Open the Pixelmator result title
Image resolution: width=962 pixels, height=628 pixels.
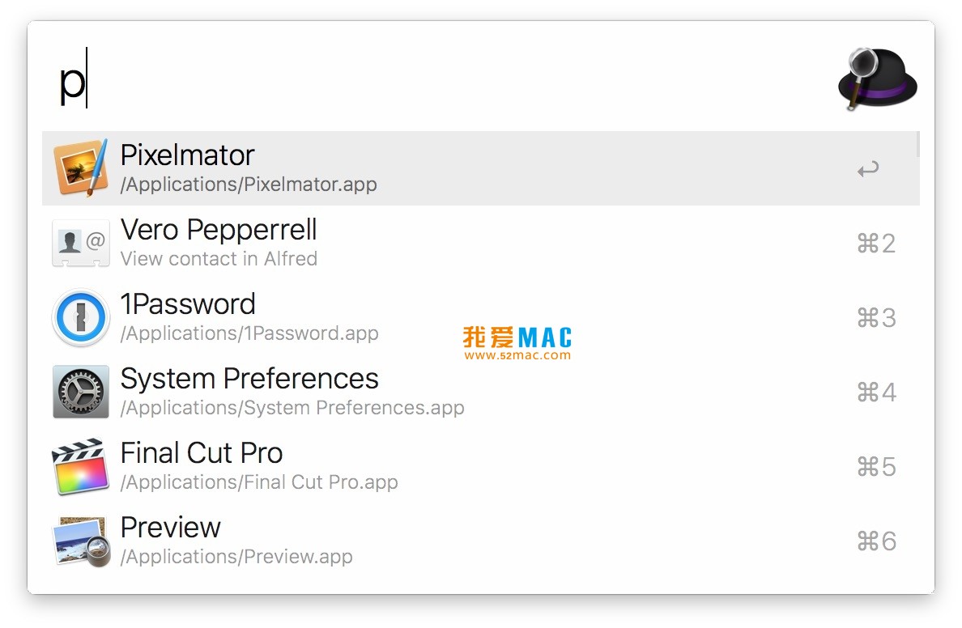(x=187, y=155)
